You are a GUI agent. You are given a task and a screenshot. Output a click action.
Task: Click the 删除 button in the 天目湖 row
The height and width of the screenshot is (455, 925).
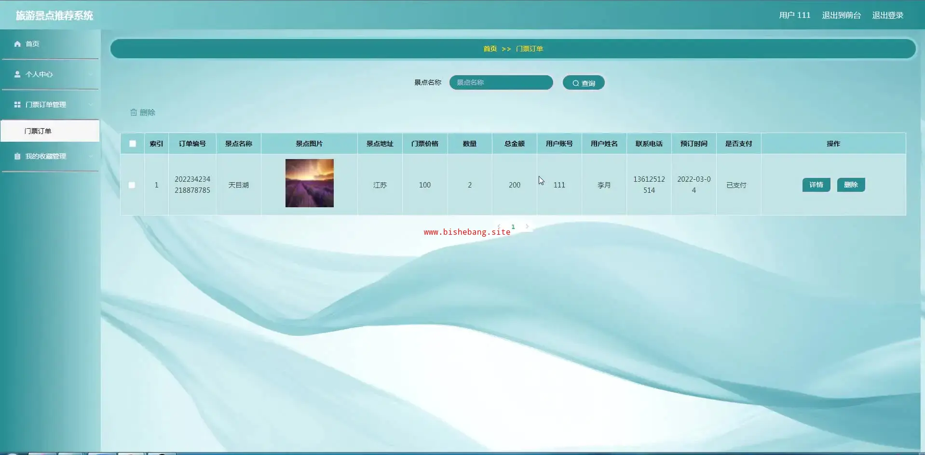point(851,185)
